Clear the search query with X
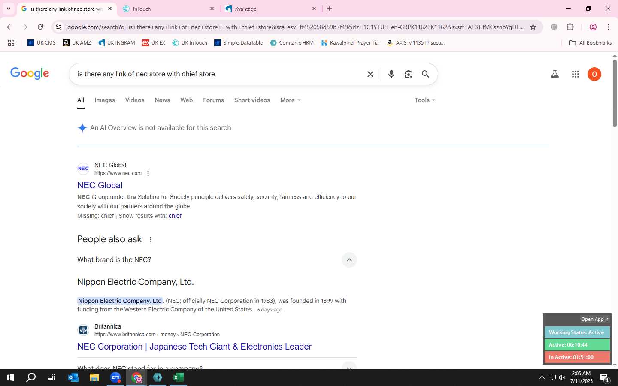 [370, 74]
